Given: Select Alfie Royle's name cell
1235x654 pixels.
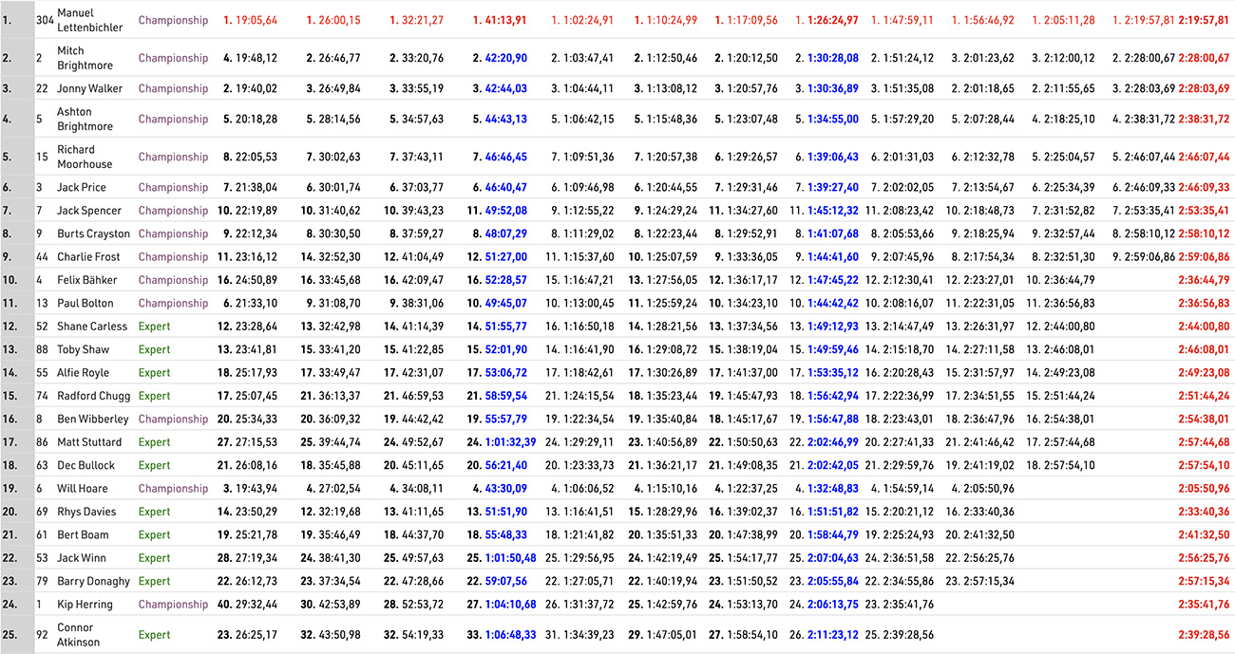Looking at the screenshot, I should coord(83,373).
